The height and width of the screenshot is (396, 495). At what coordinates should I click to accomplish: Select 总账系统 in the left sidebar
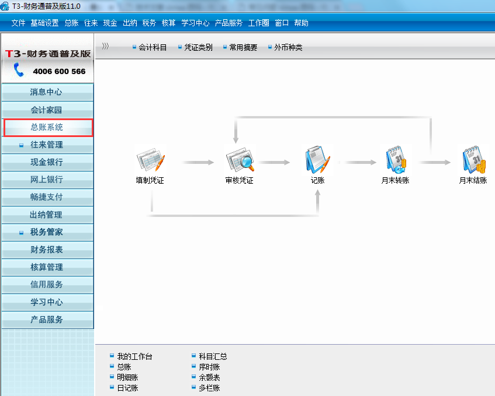[47, 127]
